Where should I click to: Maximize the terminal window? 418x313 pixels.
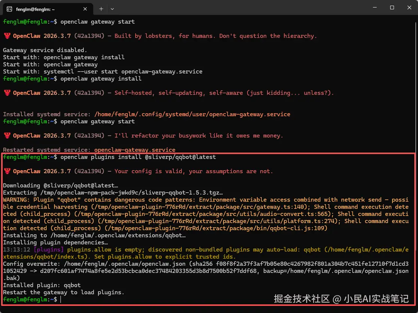(x=392, y=7)
